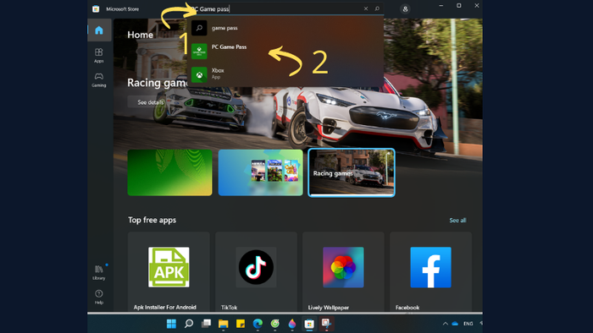Select the 'game pass' search suggestion
Viewport: 593px width, 333px height.
(285, 28)
